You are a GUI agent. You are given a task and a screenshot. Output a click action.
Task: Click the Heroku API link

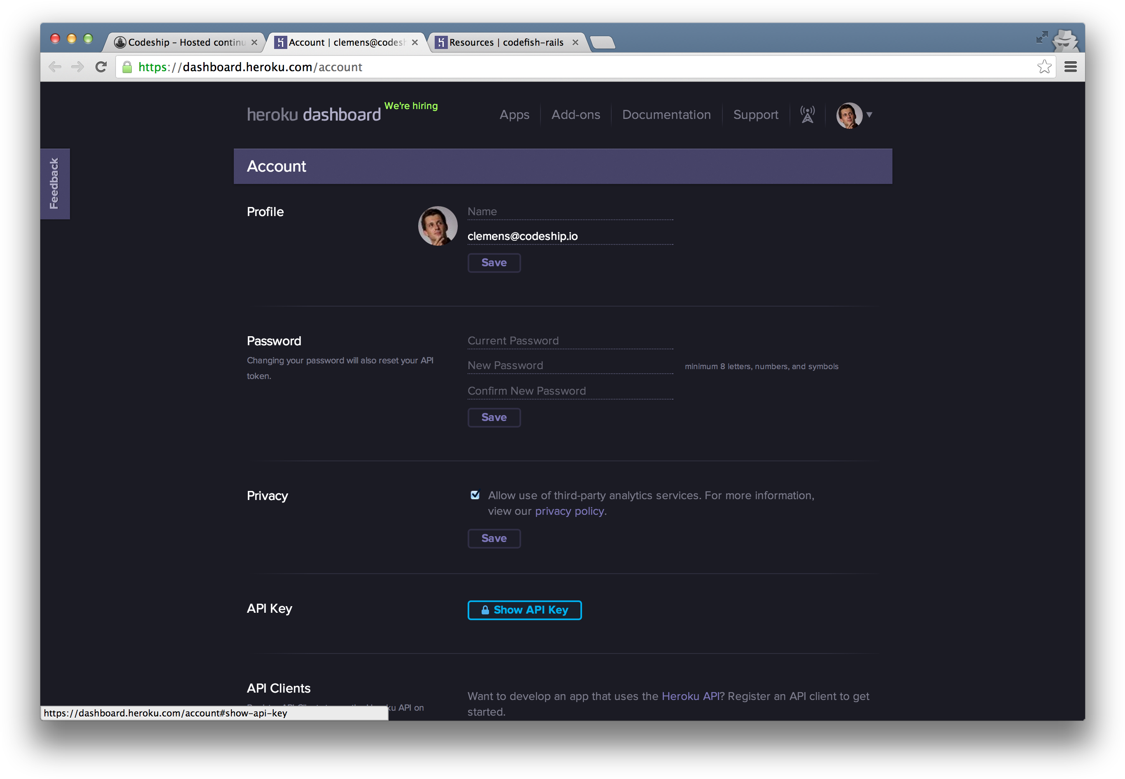[x=690, y=696]
